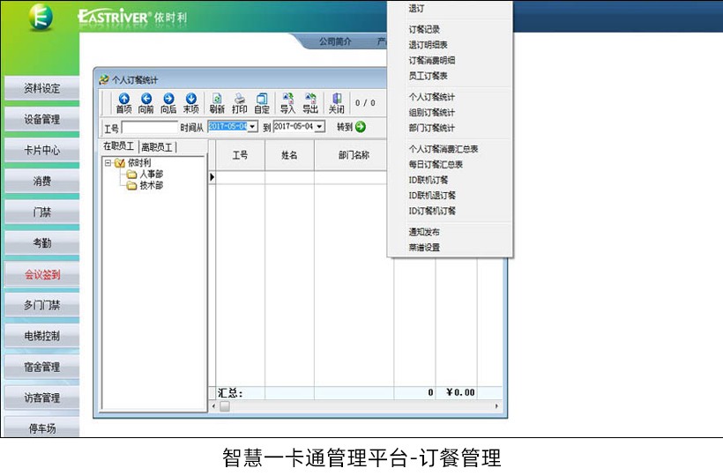Switch to the 离职员工 tab
The height and width of the screenshot is (476, 723).
coord(156,147)
